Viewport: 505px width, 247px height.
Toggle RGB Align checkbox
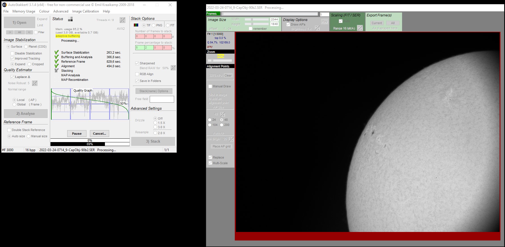pos(137,74)
